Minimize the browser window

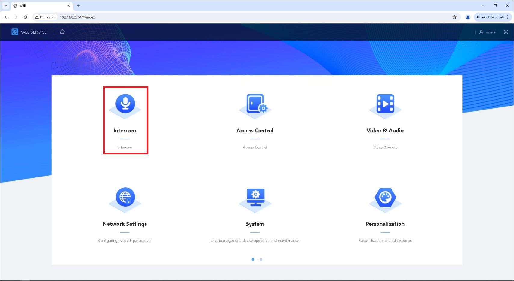pyautogui.click(x=483, y=5)
